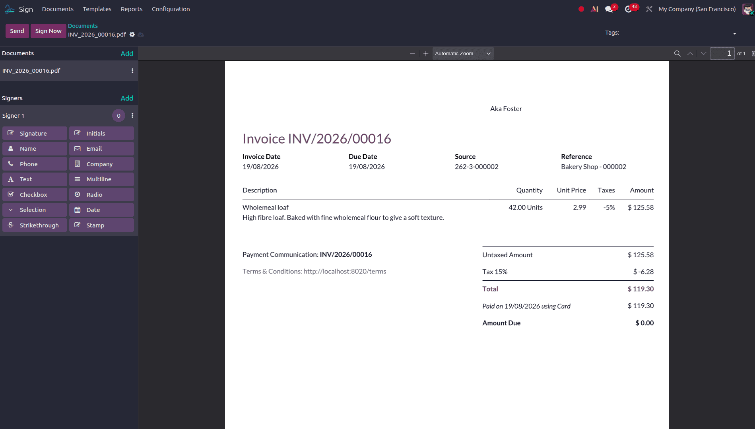Add a Multiline field
755x429 pixels.
[x=101, y=179]
